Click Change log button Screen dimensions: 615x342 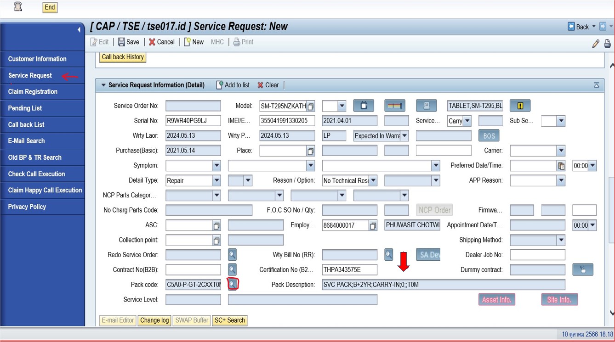(154, 320)
